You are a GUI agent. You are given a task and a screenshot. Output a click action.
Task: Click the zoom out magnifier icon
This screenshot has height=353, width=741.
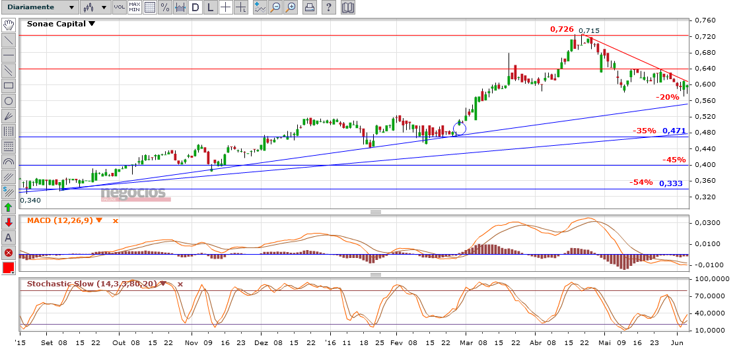pos(275,8)
